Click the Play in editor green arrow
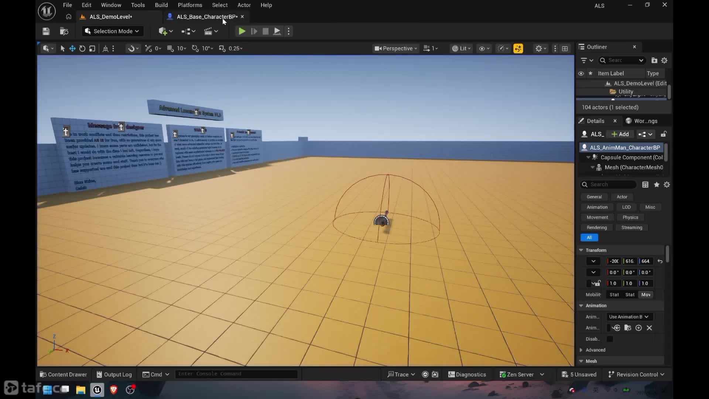The height and width of the screenshot is (399, 709). coord(242,31)
